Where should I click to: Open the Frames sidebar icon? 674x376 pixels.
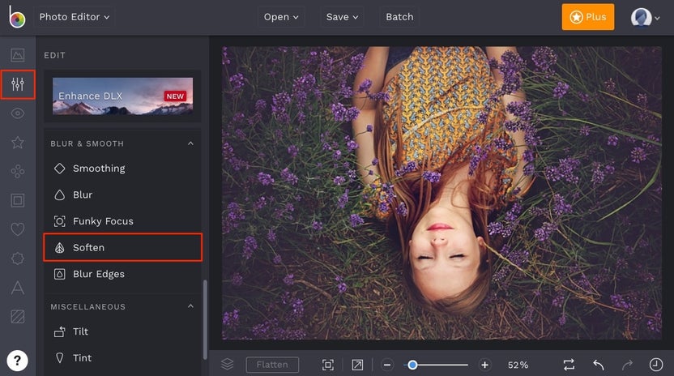click(x=17, y=200)
